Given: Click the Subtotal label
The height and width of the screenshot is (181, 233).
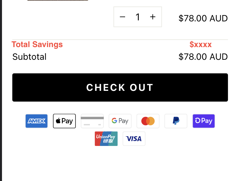Looking at the screenshot, I should coord(29,57).
